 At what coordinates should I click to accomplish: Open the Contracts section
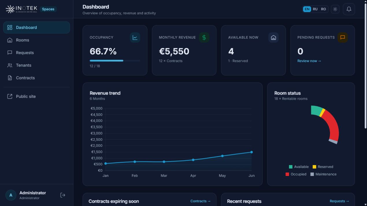point(36,78)
